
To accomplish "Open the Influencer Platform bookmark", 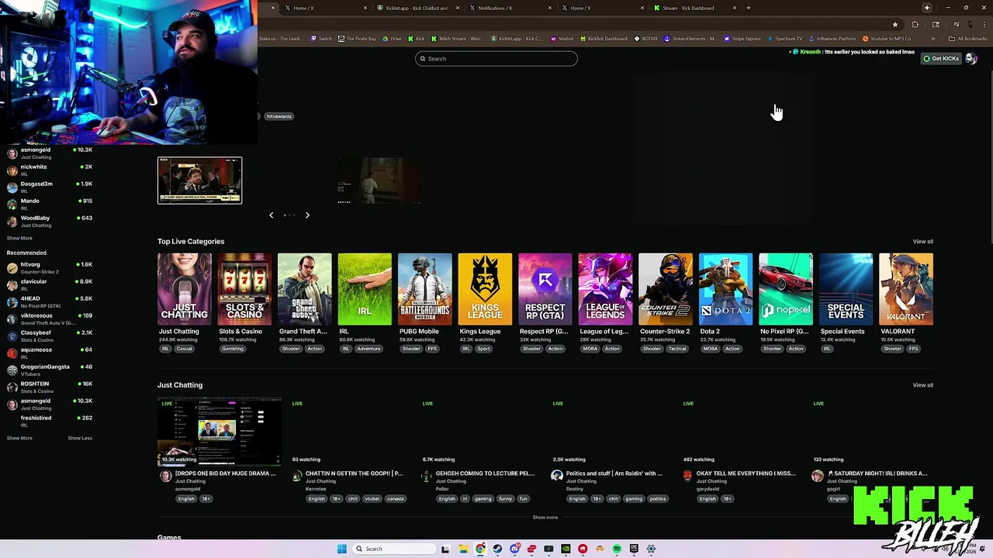I will 832,39.
